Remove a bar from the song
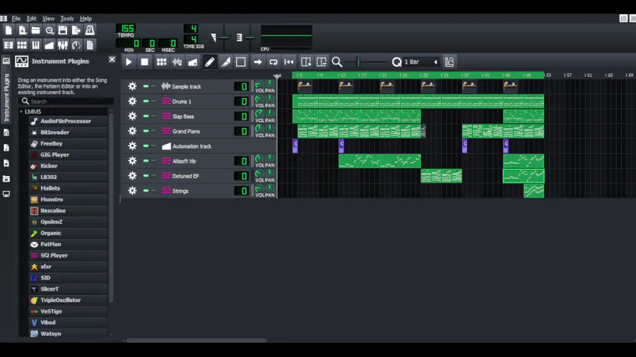Screen dimensions: 636x357 (322, 62)
